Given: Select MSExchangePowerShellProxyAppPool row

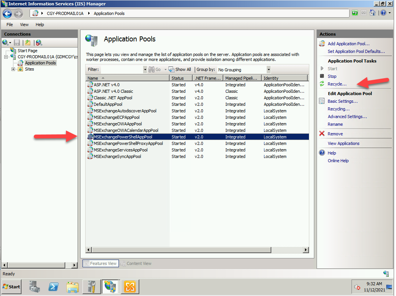Looking at the screenshot, I should click(x=197, y=143).
